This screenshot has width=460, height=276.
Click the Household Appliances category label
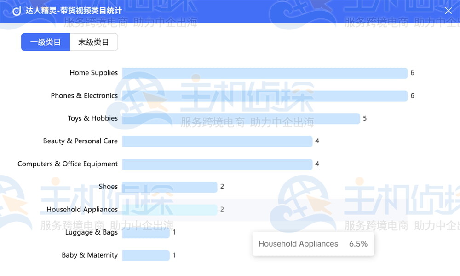82,209
